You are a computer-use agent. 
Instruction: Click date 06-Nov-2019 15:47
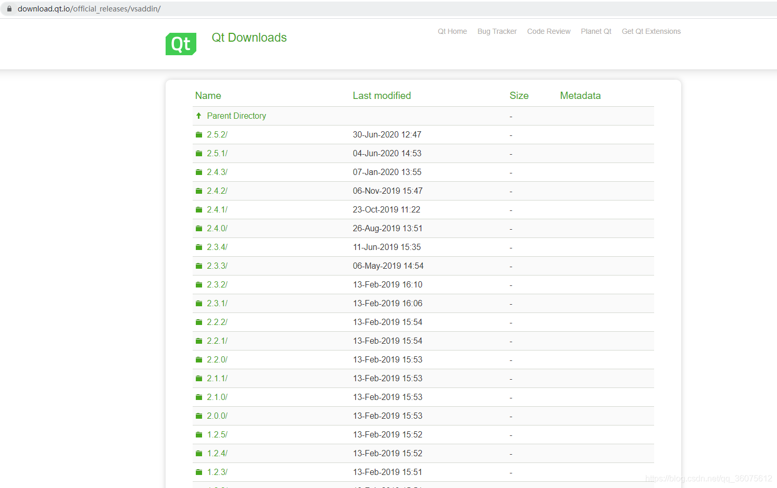point(387,191)
